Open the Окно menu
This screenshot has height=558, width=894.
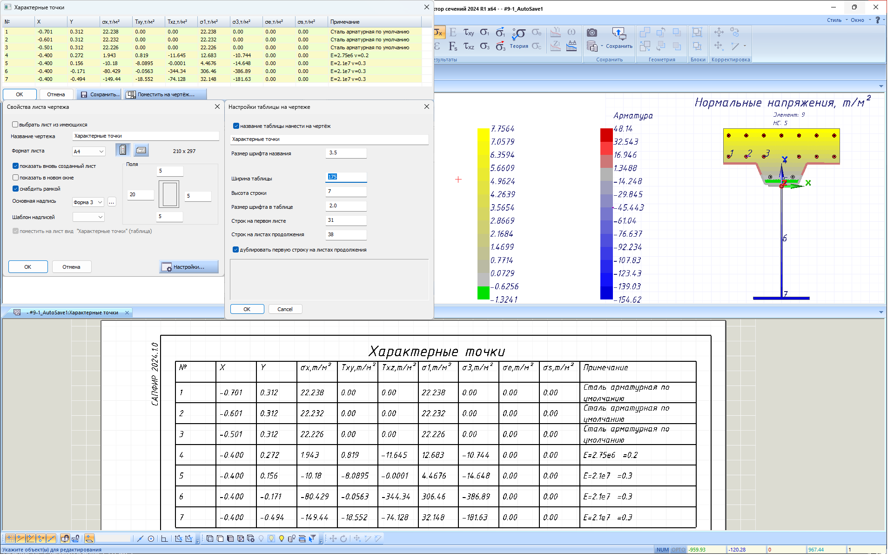point(857,20)
